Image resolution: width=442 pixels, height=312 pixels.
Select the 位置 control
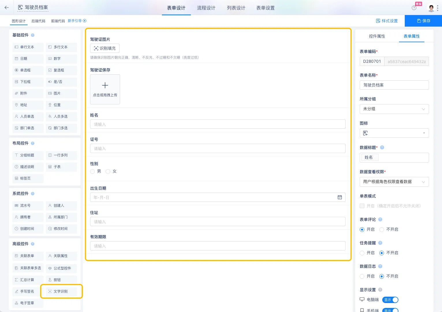[61, 105]
